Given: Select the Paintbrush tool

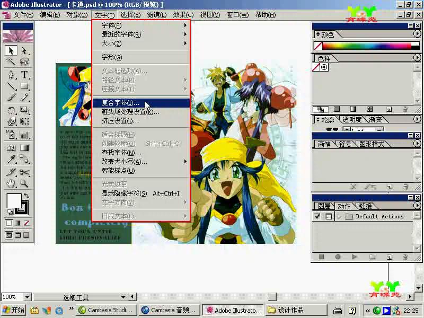Looking at the screenshot, I should coord(11,97).
